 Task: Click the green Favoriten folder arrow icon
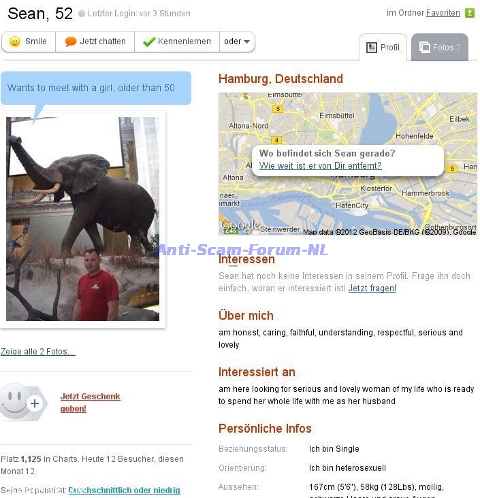[x=470, y=13]
